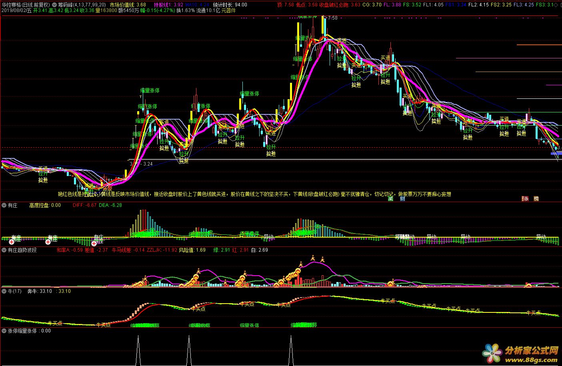Click the CG: 3.70 value
The width and height of the screenshot is (562, 366).
(372, 5)
